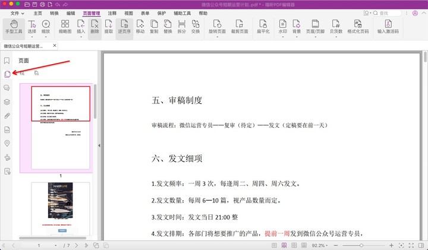The height and width of the screenshot is (250, 428).
Task: Click the user account icon
Action: click(415, 13)
